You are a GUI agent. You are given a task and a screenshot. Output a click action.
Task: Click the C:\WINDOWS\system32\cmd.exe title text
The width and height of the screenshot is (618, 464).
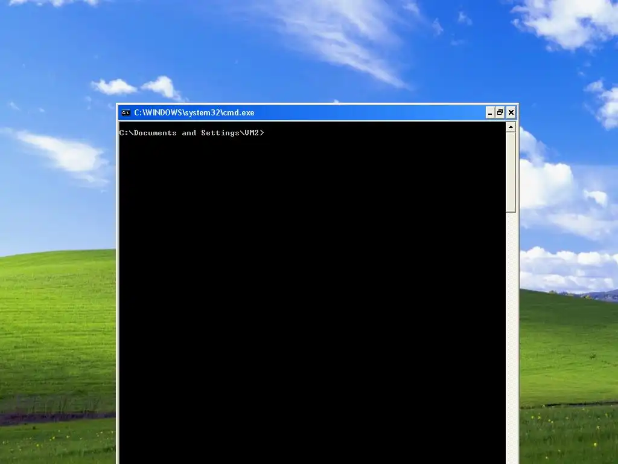(194, 113)
